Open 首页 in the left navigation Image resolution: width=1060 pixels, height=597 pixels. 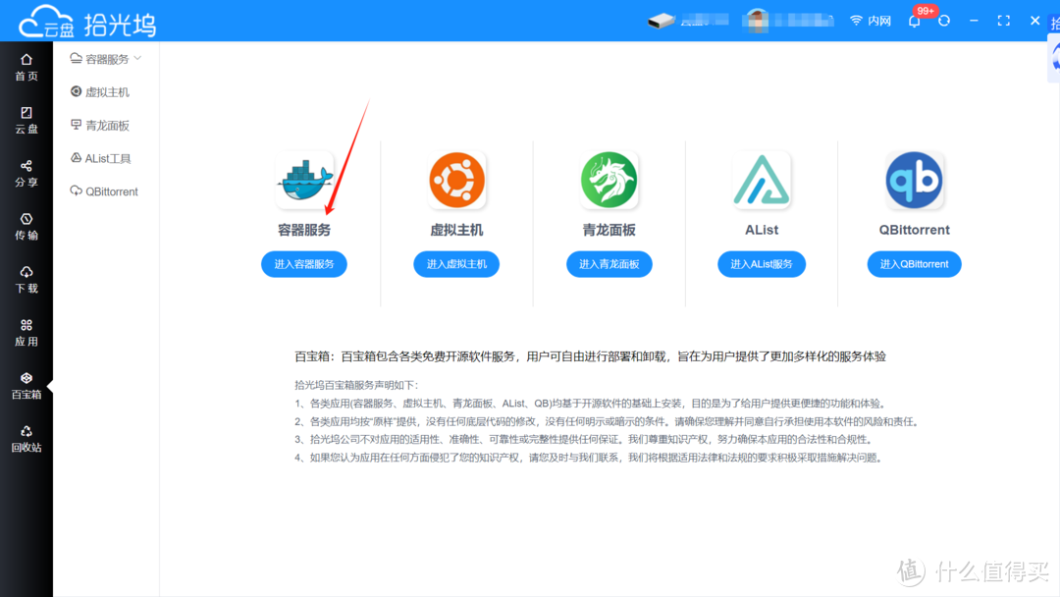pyautogui.click(x=26, y=67)
